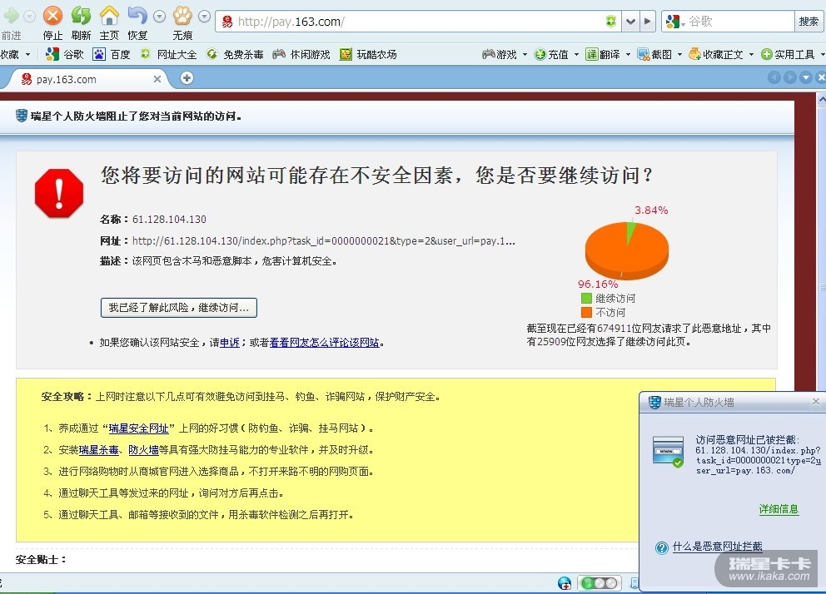Click the 详细信息 link in popup

tap(779, 509)
